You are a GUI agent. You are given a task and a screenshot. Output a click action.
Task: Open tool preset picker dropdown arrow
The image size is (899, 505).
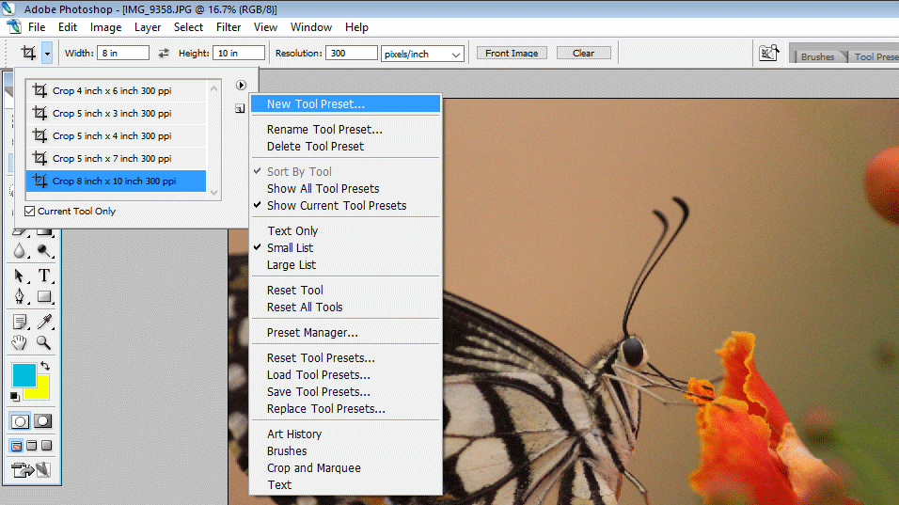[47, 54]
